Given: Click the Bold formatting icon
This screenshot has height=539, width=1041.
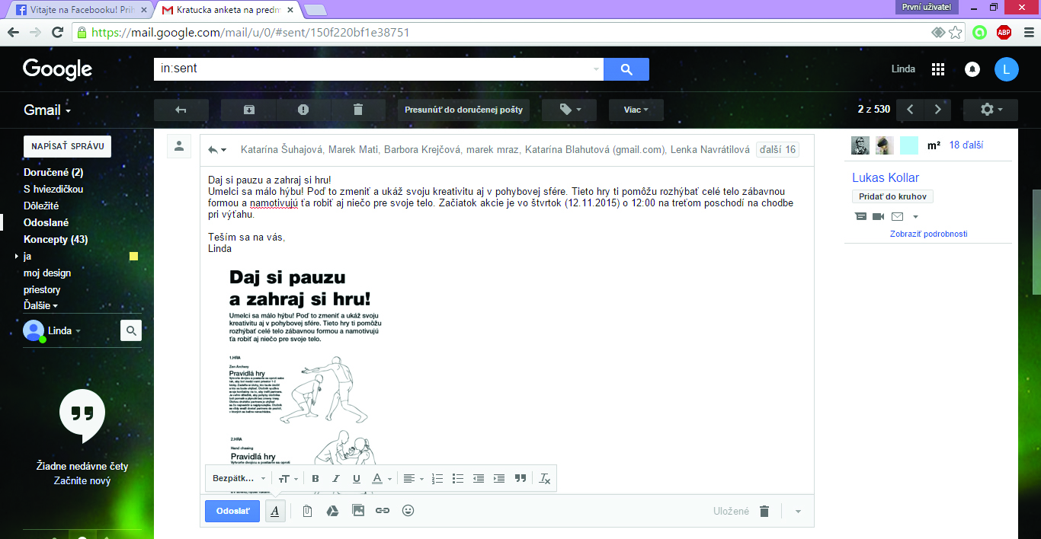Looking at the screenshot, I should click(316, 479).
